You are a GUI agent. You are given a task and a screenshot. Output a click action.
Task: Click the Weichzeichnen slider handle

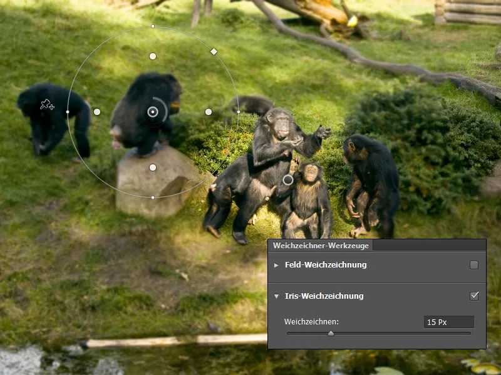click(x=333, y=333)
